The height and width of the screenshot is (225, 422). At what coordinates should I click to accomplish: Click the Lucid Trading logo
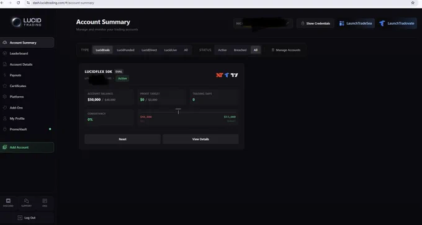(x=26, y=22)
